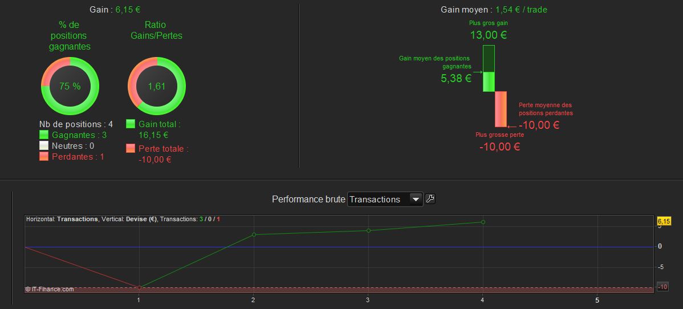Click 'Ratio Gains/Pertes' heading
The height and width of the screenshot is (309, 683).
(156, 30)
